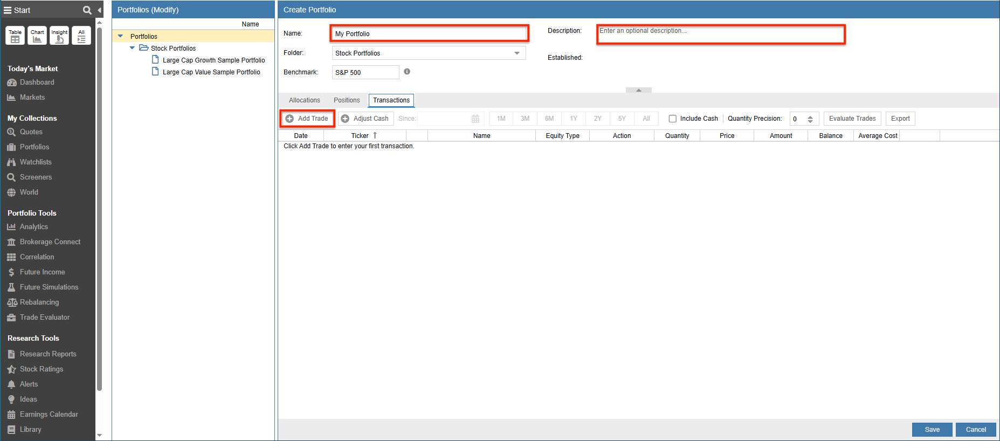The height and width of the screenshot is (441, 1000).
Task: Collapse the root Portfolios tree node
Action: [120, 36]
